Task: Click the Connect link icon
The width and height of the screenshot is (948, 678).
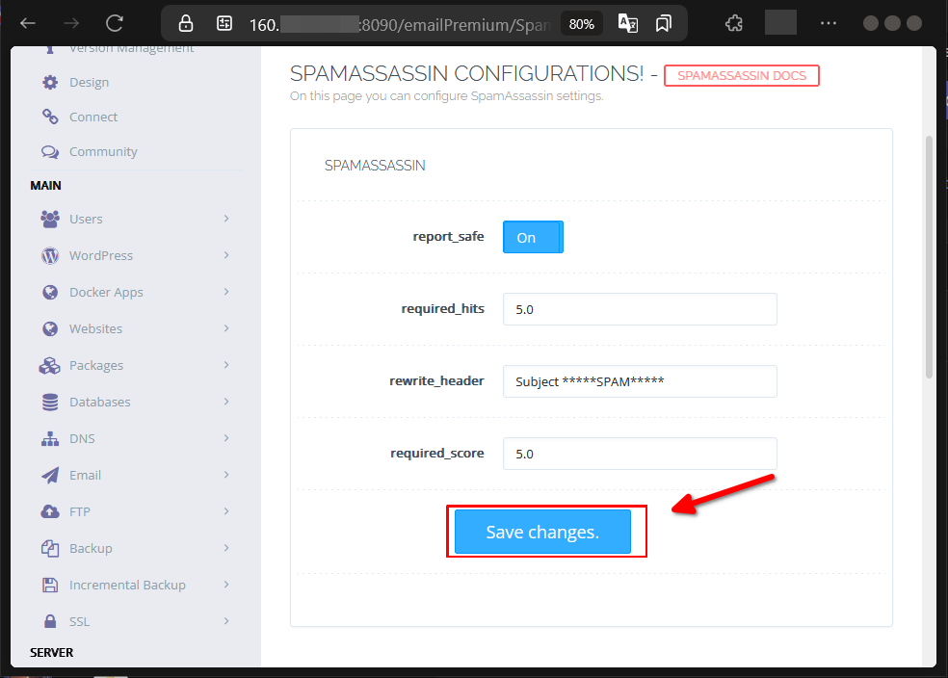Action: (50, 117)
